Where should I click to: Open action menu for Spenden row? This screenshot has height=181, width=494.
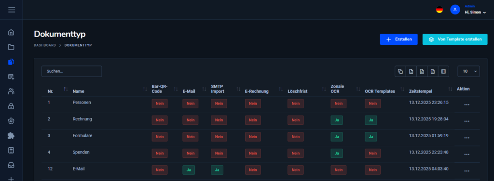467,155
